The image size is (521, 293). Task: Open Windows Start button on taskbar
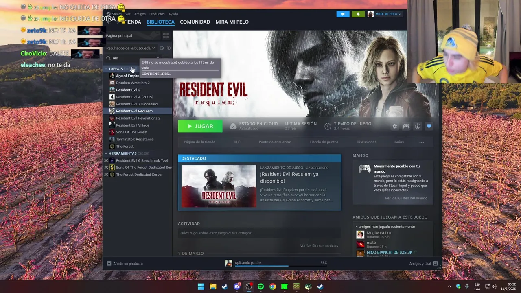(201, 286)
